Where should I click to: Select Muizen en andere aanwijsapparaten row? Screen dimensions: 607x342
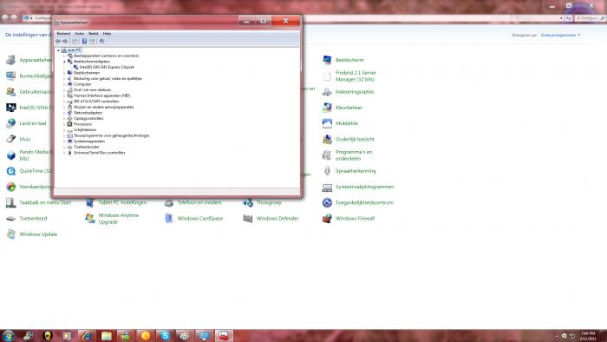point(103,108)
